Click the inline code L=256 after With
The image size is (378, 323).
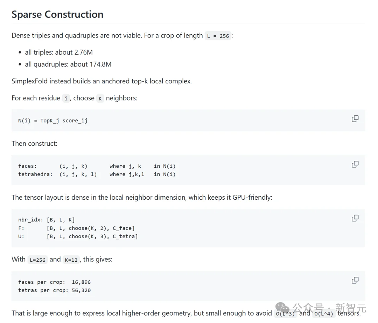tap(37, 260)
